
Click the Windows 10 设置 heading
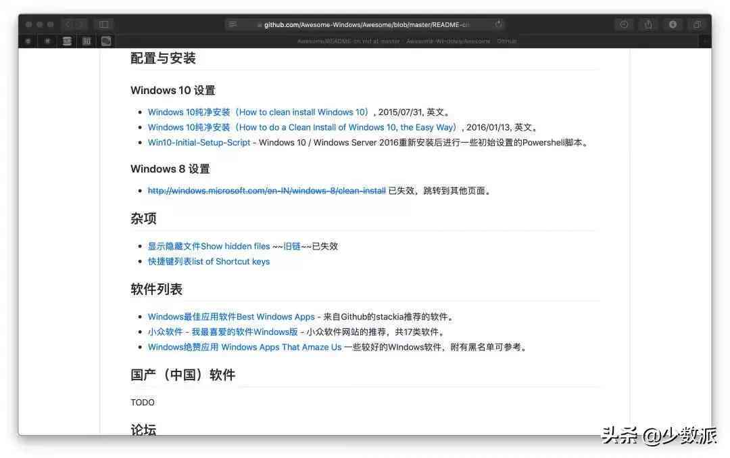[x=173, y=91]
